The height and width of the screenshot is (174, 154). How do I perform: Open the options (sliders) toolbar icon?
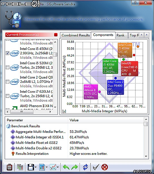coord(9,167)
